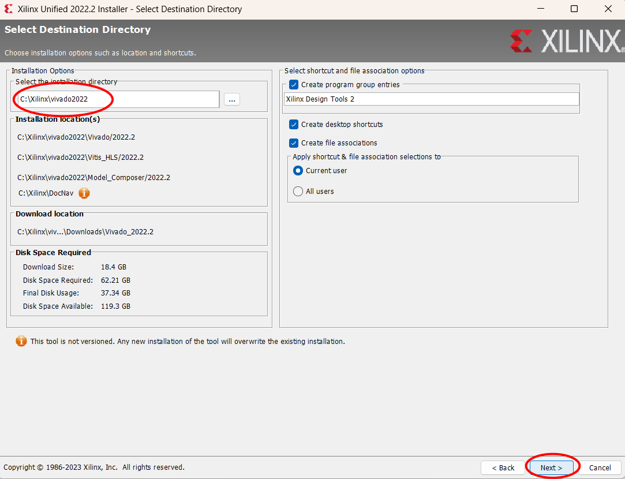Click the Model_Composer/2022.2 path entry
The height and width of the screenshot is (479, 625).
[x=93, y=177]
